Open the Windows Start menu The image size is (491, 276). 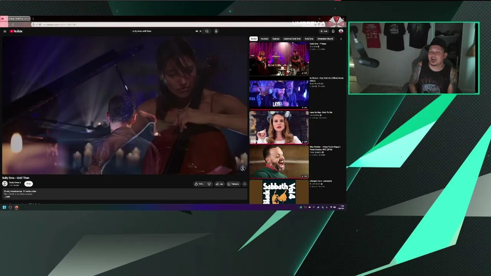(4, 207)
